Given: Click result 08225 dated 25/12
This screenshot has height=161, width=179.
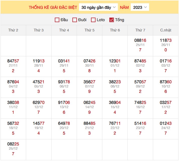Looking at the screenshot, I should point(13,144).
